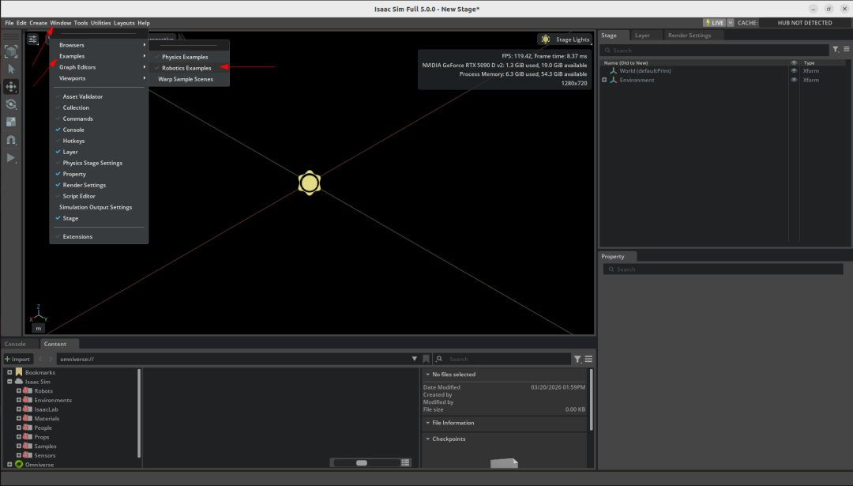Screen dimensions: 853x486
Task: Open Graph Editors submenu
Action: coord(99,67)
